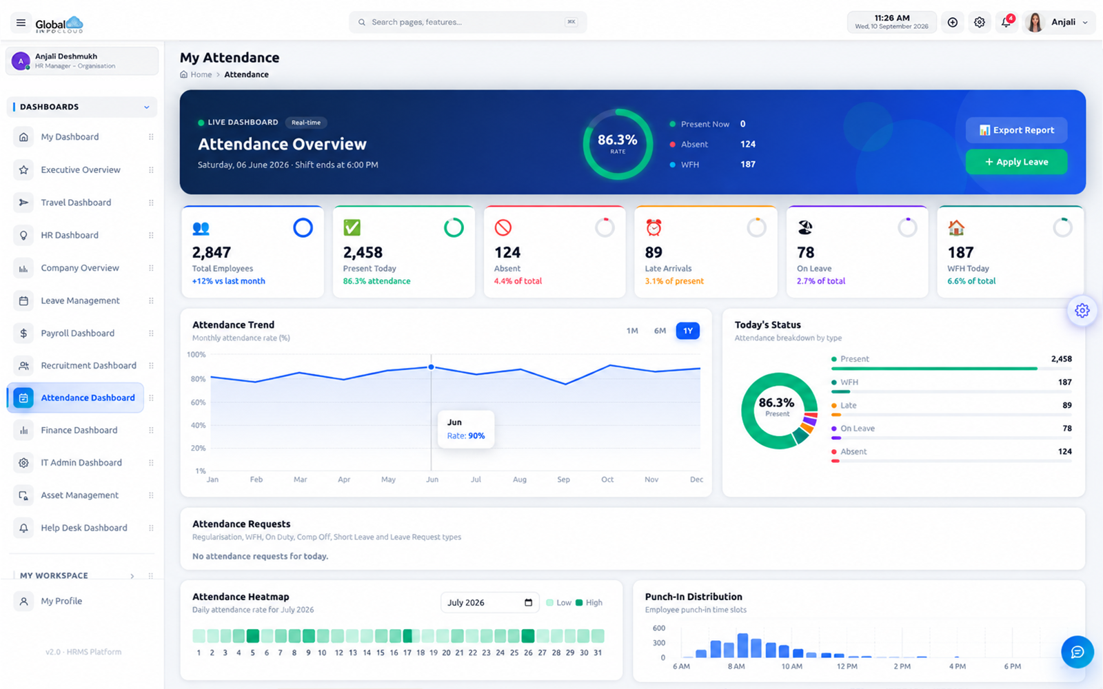Open the Anjali user dropdown

point(1058,23)
